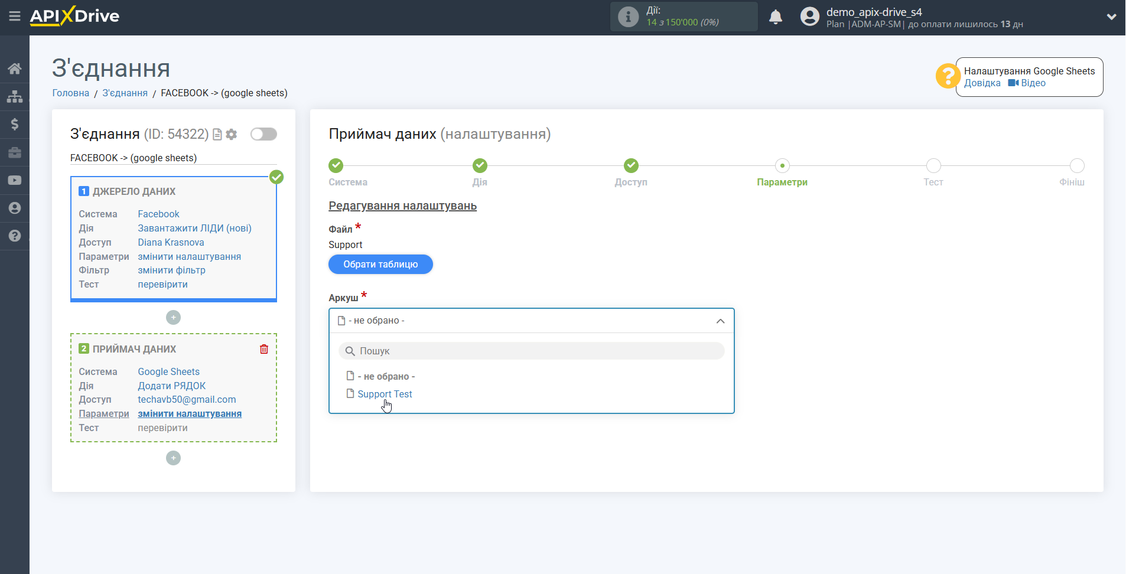Click receiver змінити налаштування link
Screen dimensions: 1126x574
tap(190, 414)
